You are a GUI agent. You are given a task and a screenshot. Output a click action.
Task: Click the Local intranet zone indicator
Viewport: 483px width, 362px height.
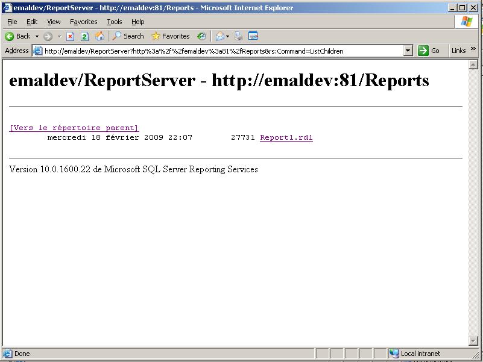[x=415, y=354]
